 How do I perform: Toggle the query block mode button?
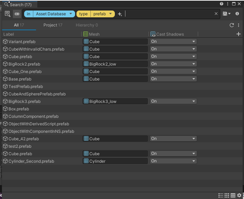[x=17, y=14]
